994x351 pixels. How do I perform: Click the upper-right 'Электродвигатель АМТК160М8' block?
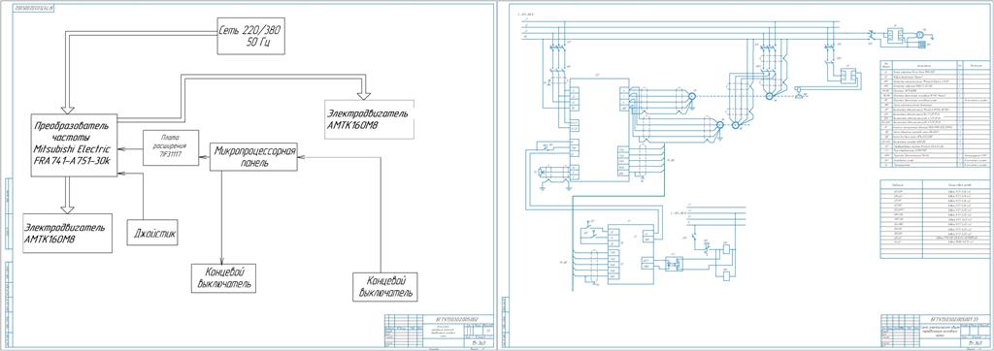(x=369, y=119)
